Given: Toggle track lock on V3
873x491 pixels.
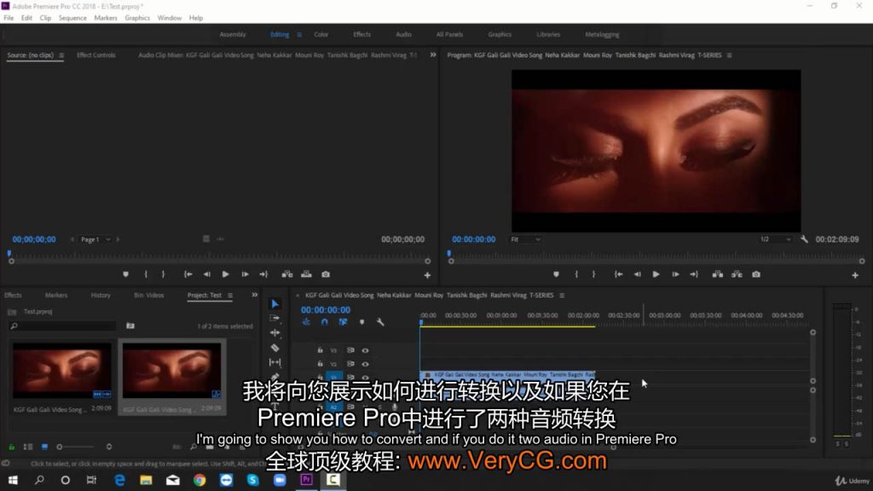Looking at the screenshot, I should pyautogui.click(x=321, y=350).
